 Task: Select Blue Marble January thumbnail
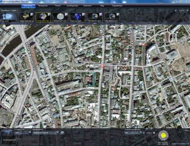click(x=95, y=18)
